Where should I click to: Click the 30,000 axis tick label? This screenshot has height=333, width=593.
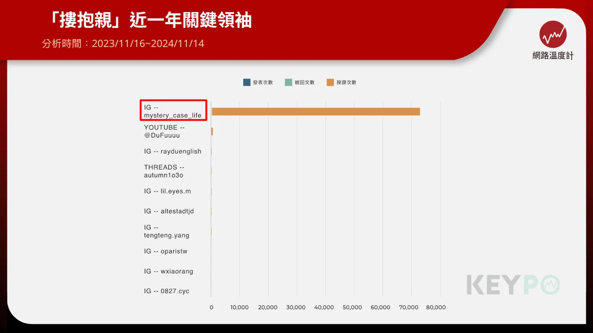(296, 307)
